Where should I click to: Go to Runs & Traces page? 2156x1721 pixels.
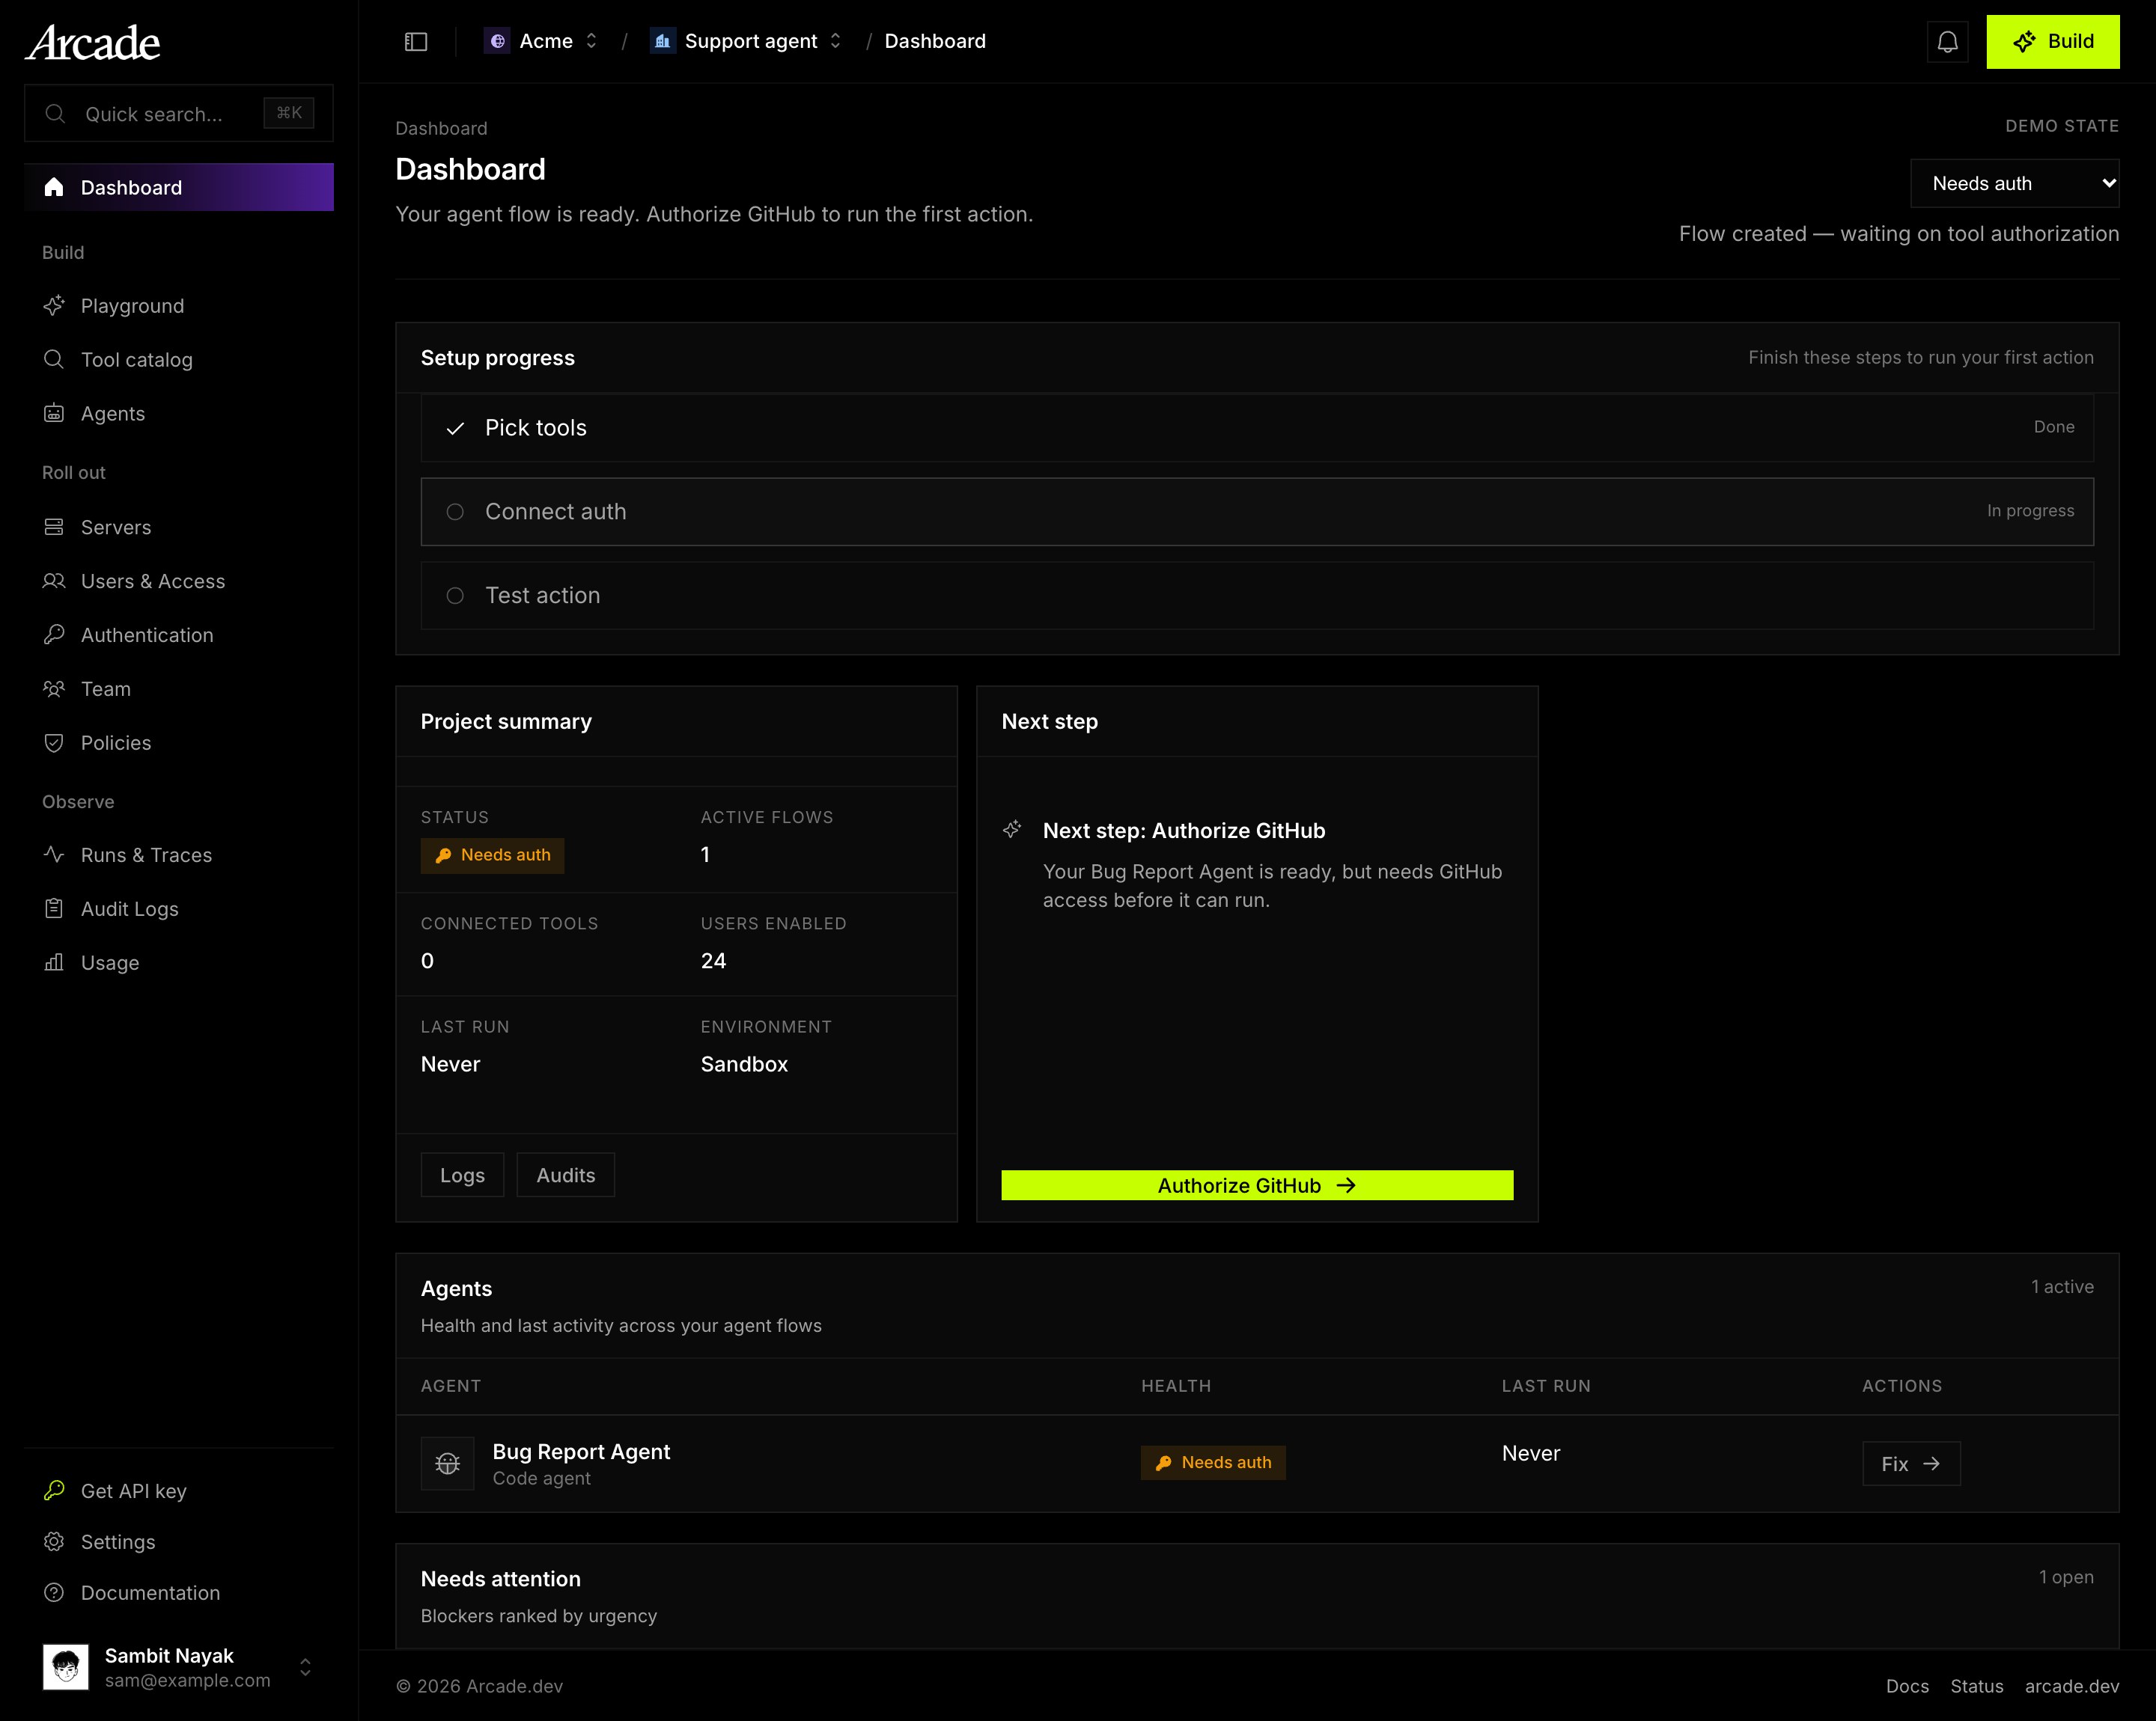pyautogui.click(x=179, y=855)
